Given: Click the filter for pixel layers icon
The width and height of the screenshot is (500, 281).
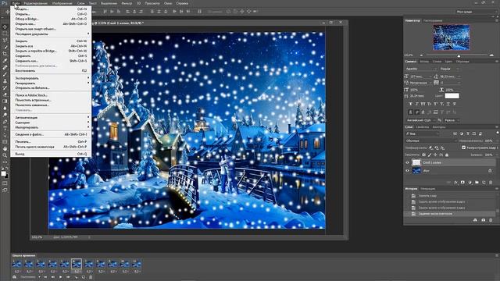Looking at the screenshot, I should pyautogui.click(x=455, y=133).
